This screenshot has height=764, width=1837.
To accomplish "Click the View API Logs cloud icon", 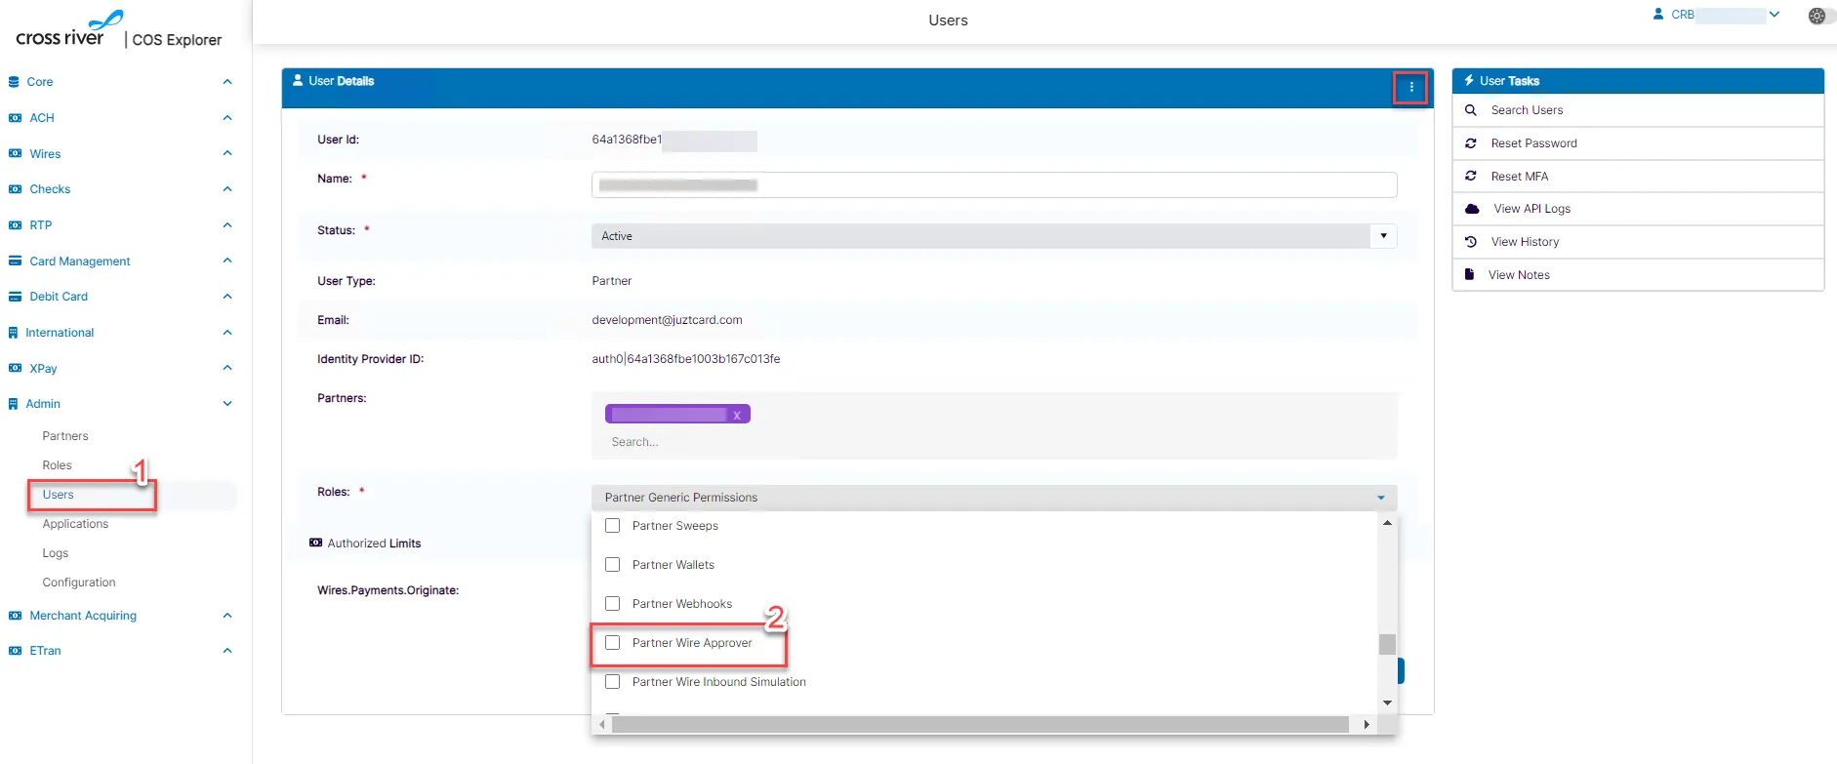I will (1472, 209).
